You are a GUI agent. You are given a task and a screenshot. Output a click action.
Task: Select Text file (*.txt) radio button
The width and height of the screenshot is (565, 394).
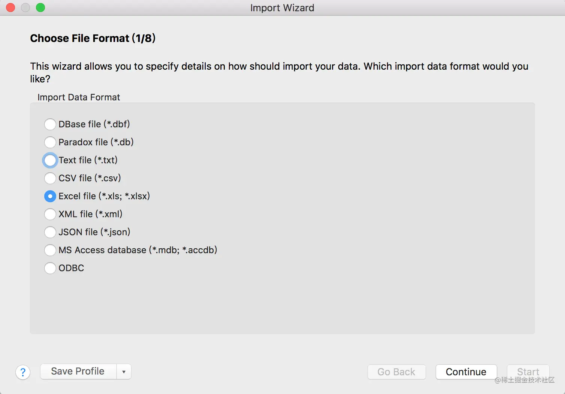(50, 160)
